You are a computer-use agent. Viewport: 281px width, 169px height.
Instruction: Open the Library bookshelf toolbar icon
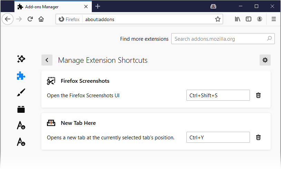tap(238, 19)
